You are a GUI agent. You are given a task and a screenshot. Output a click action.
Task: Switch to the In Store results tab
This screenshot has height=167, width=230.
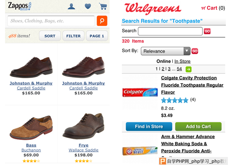pyautogui.click(x=182, y=61)
